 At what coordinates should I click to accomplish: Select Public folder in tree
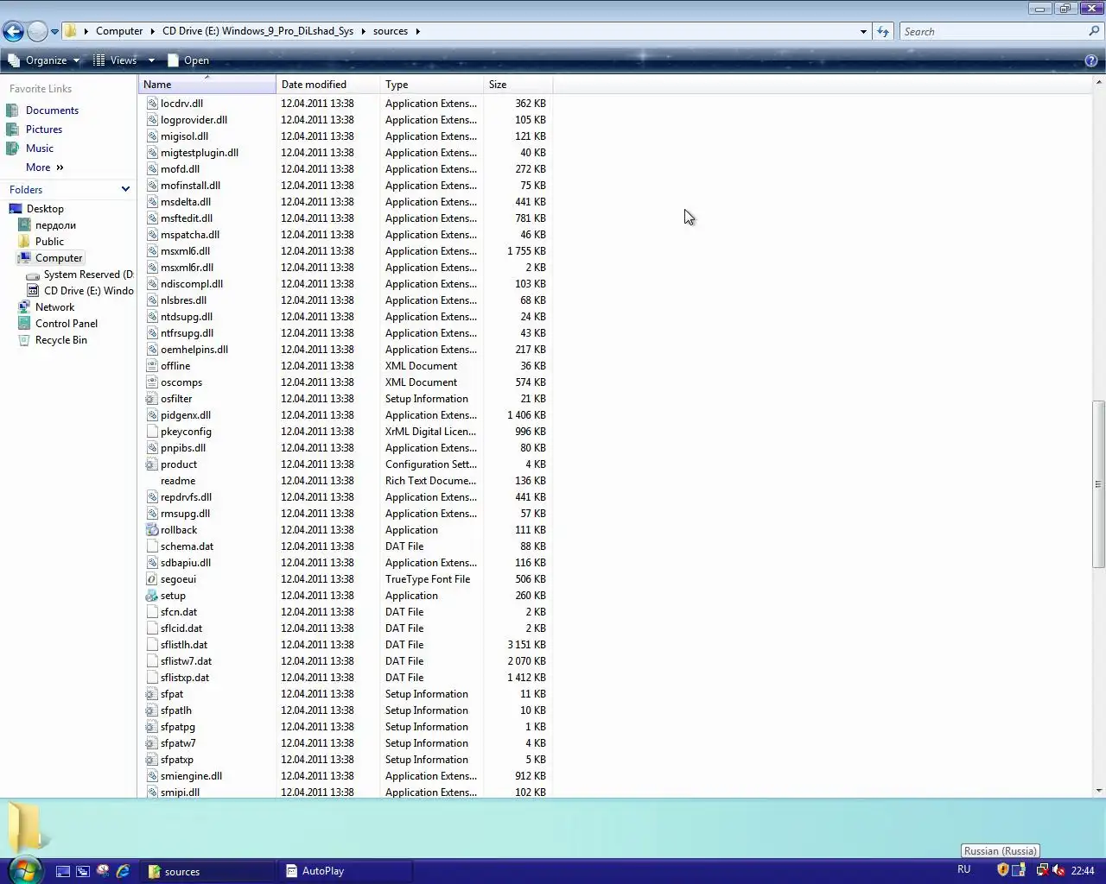pos(49,242)
